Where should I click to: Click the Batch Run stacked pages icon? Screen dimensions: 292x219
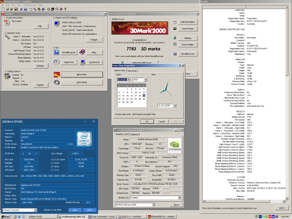coord(57,62)
